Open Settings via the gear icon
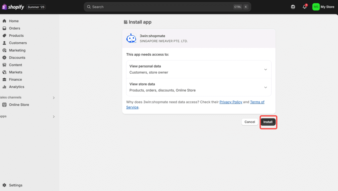Image resolution: width=338 pixels, height=191 pixels. pos(4,185)
